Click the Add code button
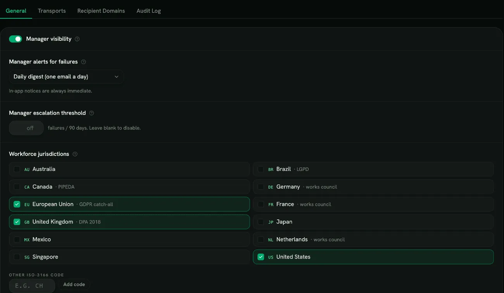 coord(74,284)
